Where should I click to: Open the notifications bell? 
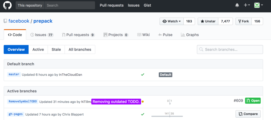237,5
